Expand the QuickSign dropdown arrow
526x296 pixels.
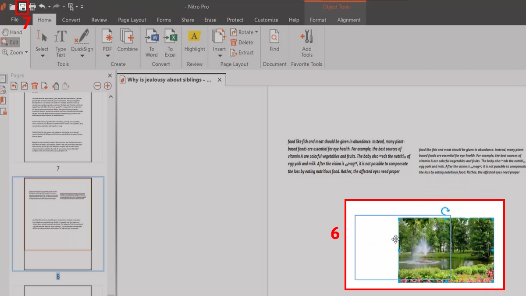(x=82, y=55)
